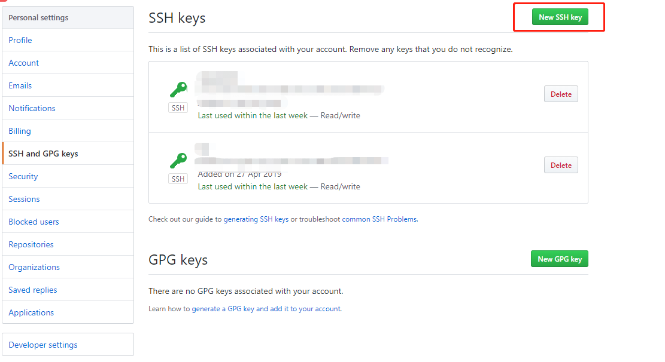Click the first green SSH key icon

tap(178, 90)
